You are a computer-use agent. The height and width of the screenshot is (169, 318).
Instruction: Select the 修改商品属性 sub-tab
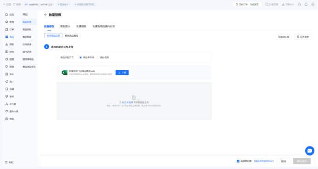tap(71, 36)
